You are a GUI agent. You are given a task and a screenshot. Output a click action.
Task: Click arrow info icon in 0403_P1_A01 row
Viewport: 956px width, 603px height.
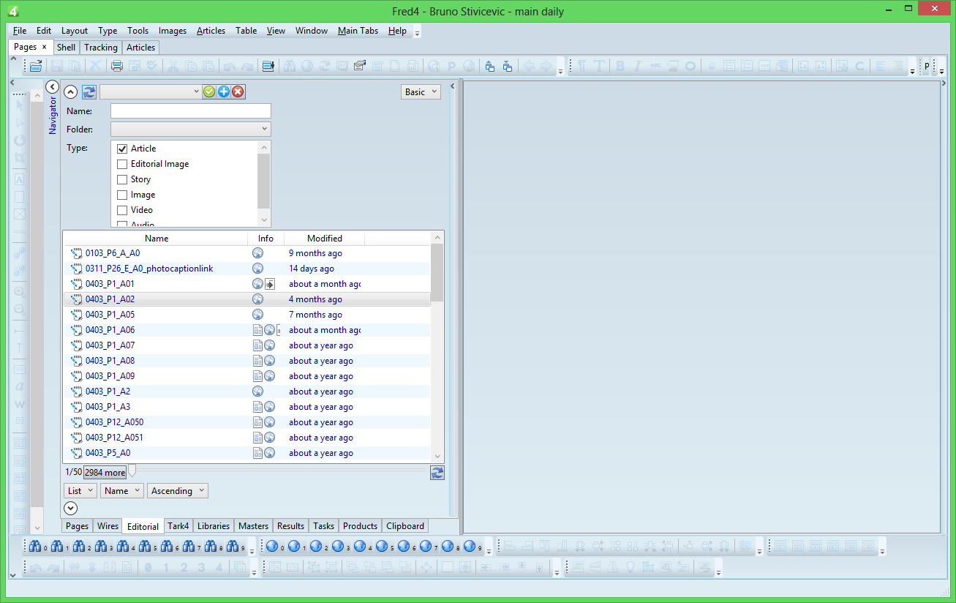[x=269, y=284]
